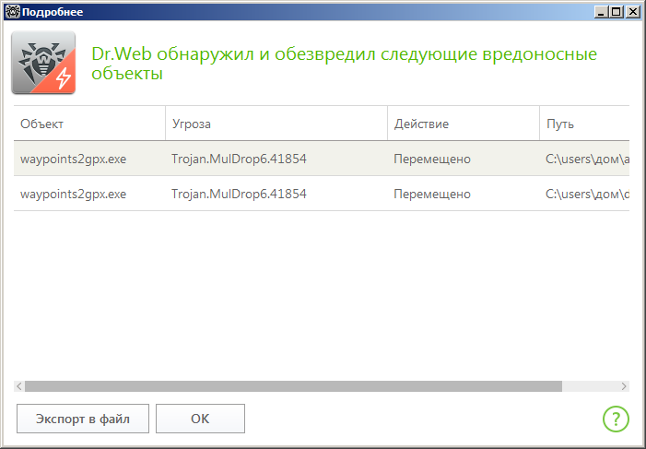Image resolution: width=646 pixels, height=449 pixels.
Task: Select the second waypoints2gpx.exe entry
Action: (74, 194)
